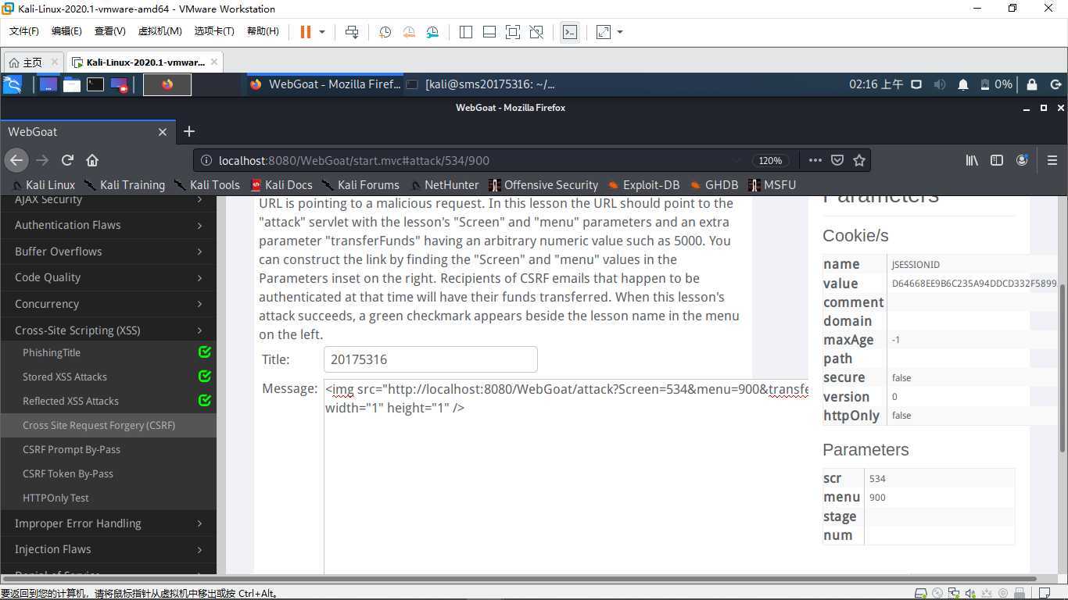
Task: Save page to Pocket icon
Action: [837, 160]
